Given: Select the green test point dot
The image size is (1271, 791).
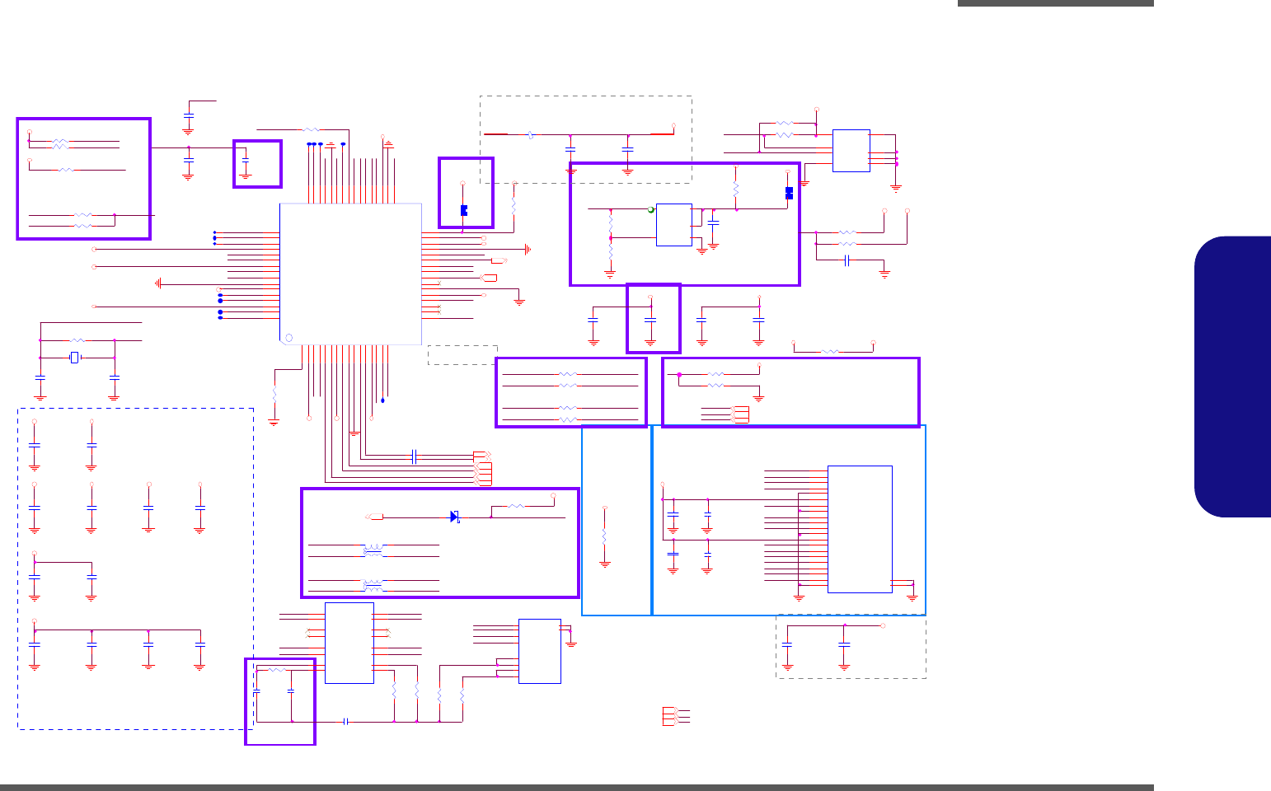Looking at the screenshot, I should coord(650,211).
